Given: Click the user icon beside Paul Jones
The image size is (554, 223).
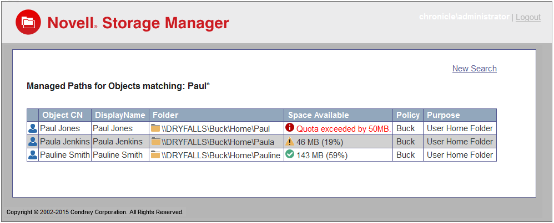Looking at the screenshot, I should pyautogui.click(x=33, y=128).
